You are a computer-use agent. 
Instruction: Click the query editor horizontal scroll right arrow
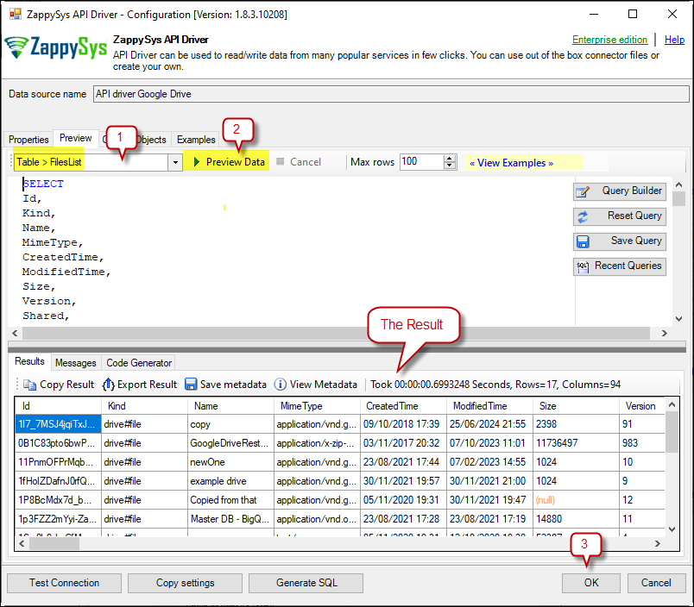(x=664, y=333)
